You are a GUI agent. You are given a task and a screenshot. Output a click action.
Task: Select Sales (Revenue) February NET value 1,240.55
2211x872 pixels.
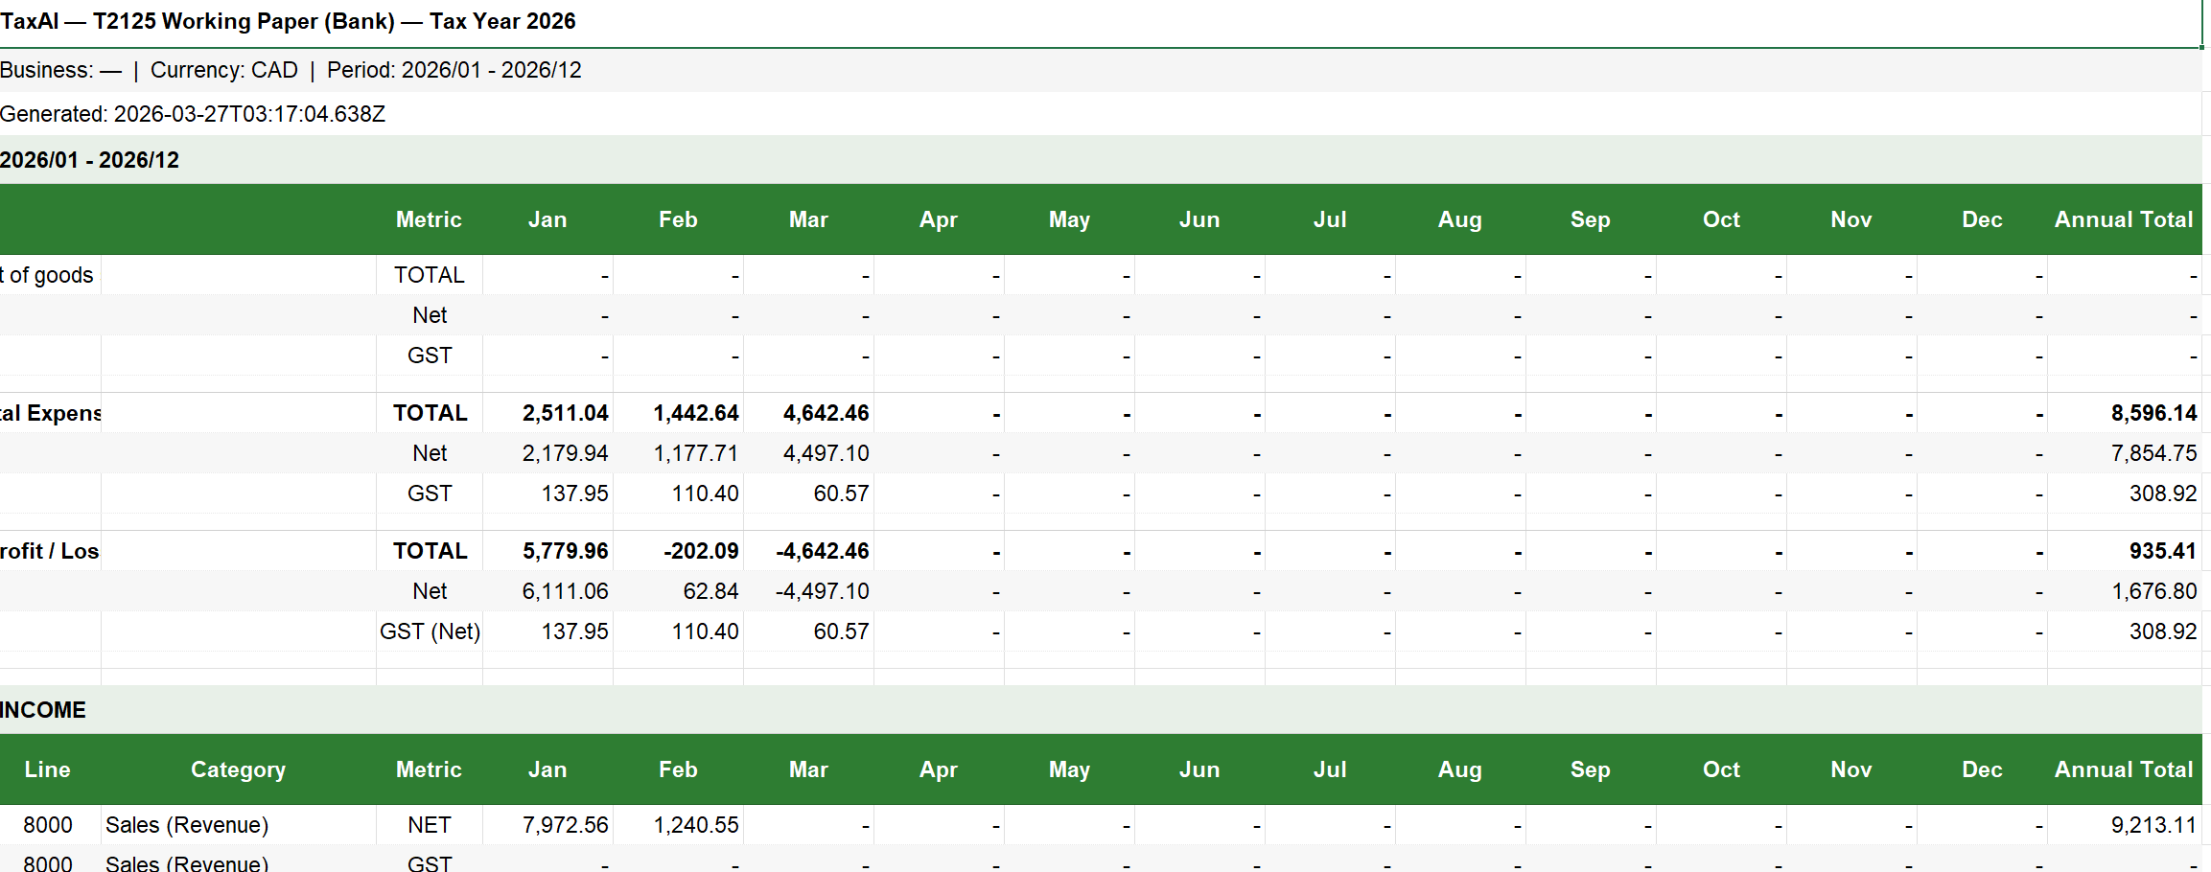pyautogui.click(x=695, y=825)
